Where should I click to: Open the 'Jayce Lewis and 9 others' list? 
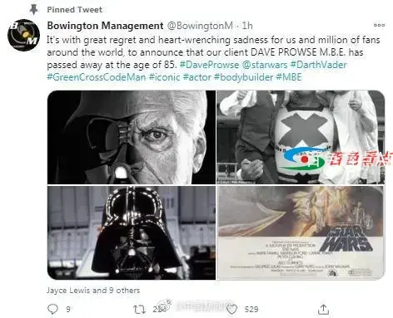coord(93,291)
